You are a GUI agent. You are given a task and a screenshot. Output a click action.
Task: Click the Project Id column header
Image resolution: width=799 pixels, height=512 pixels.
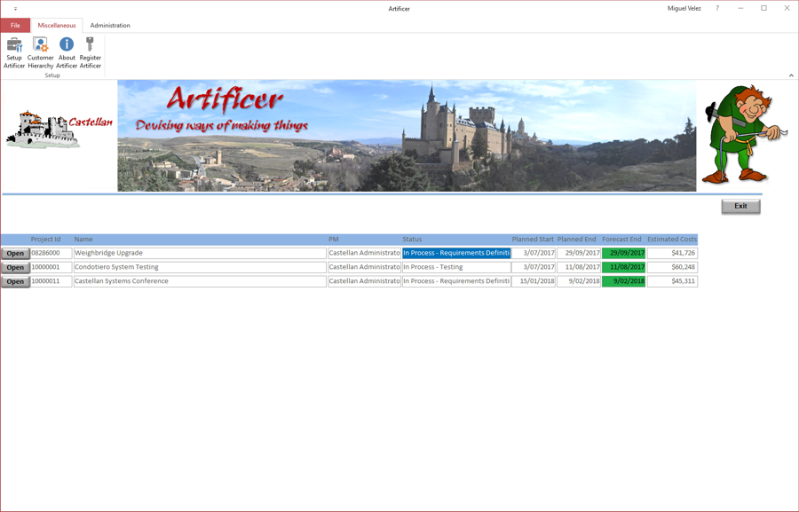tap(45, 239)
